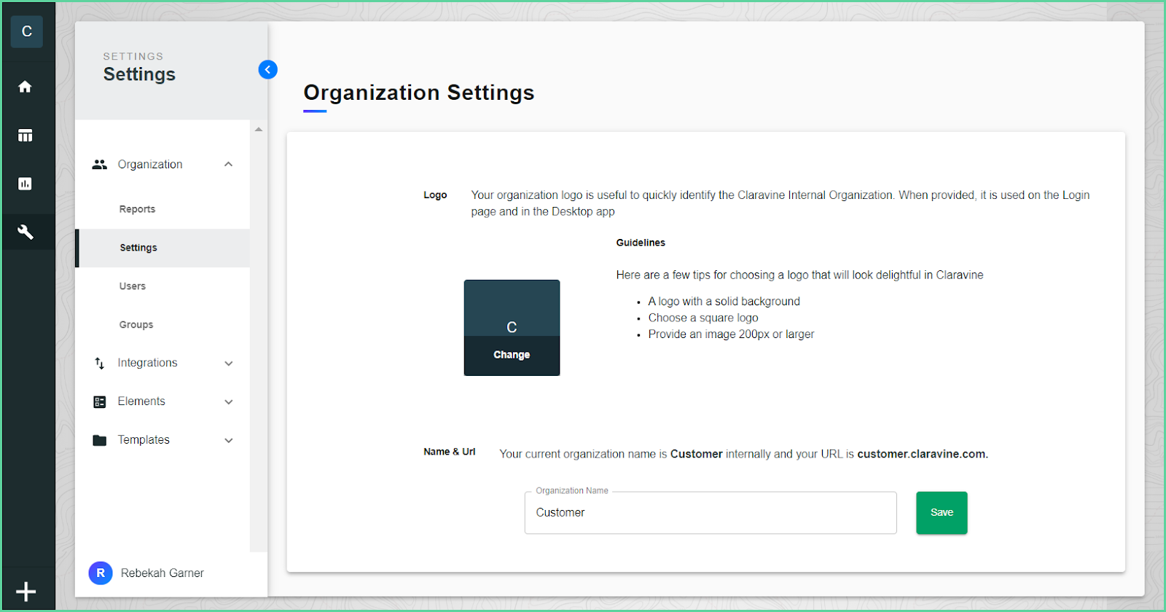
Task: Click the Organization menu label
Action: click(x=150, y=165)
